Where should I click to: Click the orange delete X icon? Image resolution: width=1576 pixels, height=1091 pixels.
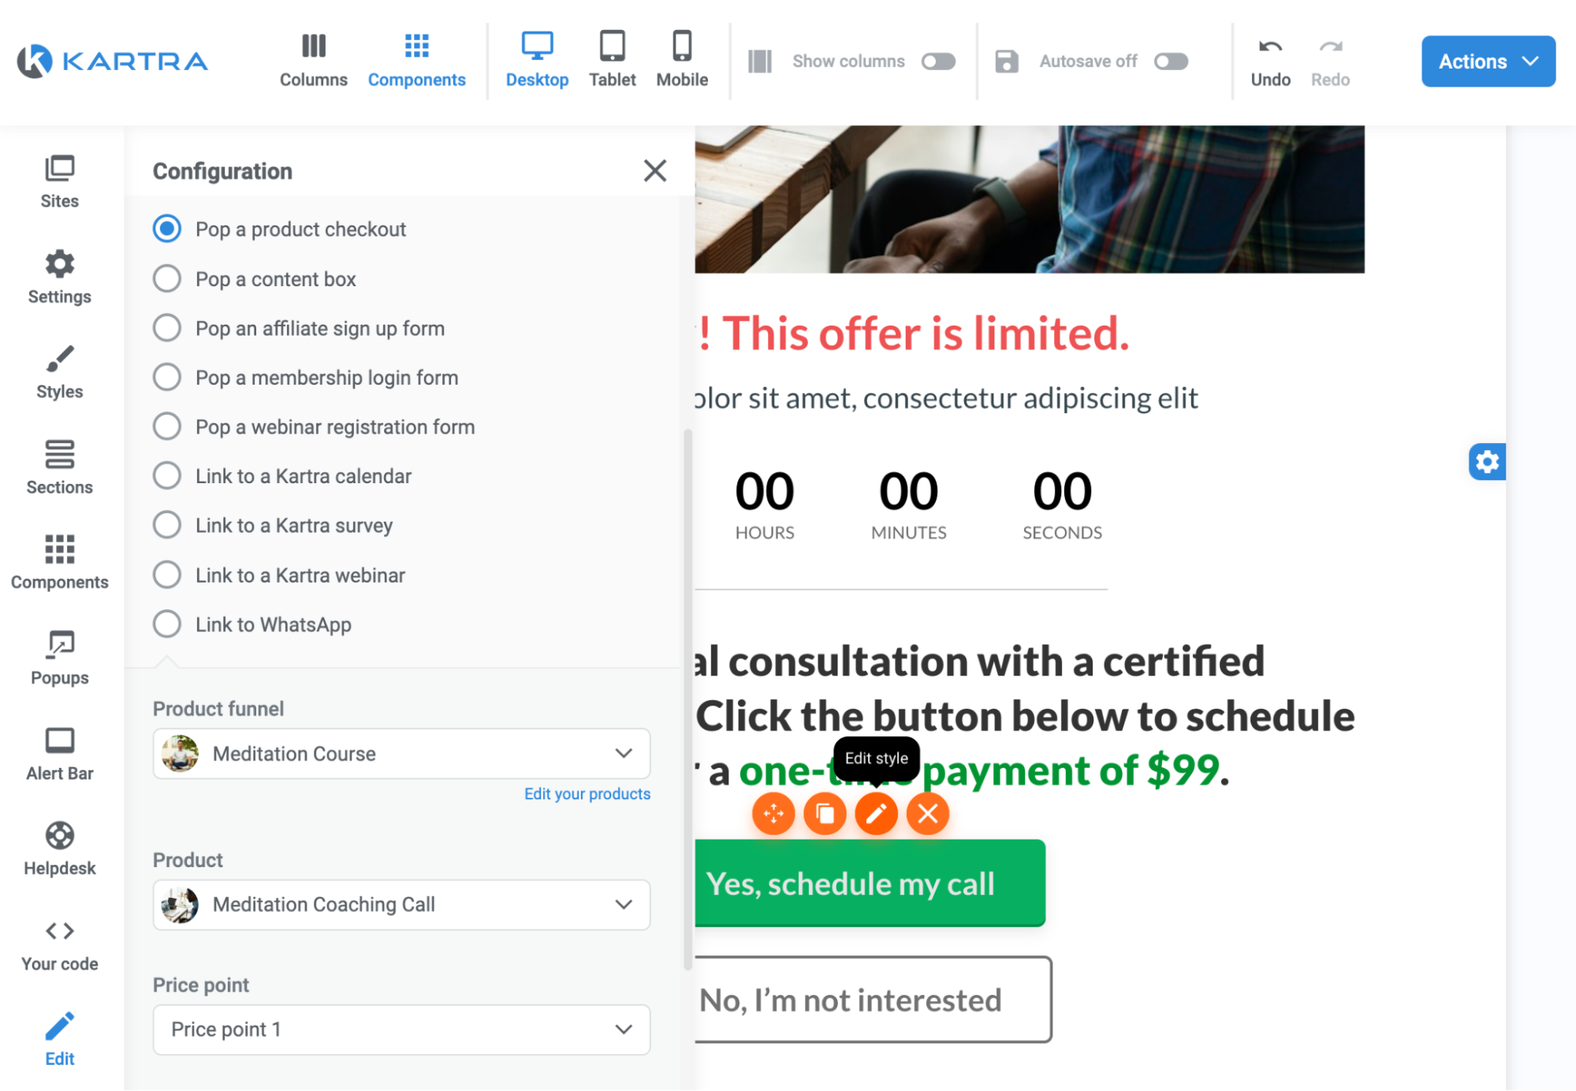[x=927, y=814]
